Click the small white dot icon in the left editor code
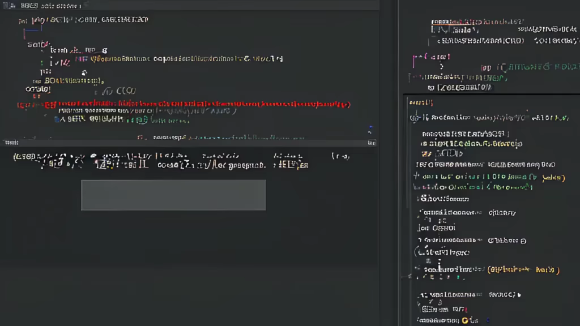Image resolution: width=580 pixels, height=326 pixels. (x=84, y=72)
